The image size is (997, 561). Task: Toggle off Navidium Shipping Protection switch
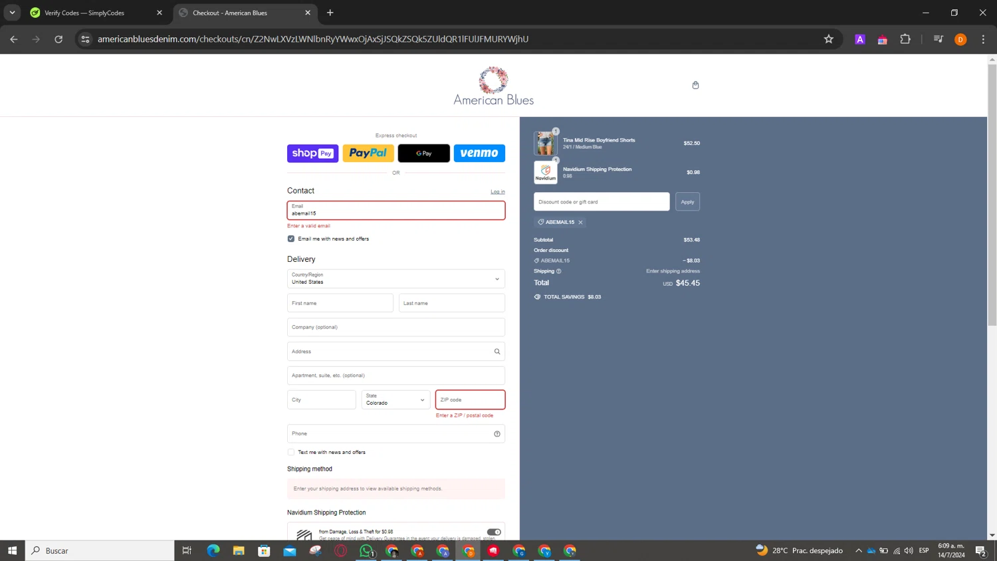(494, 532)
